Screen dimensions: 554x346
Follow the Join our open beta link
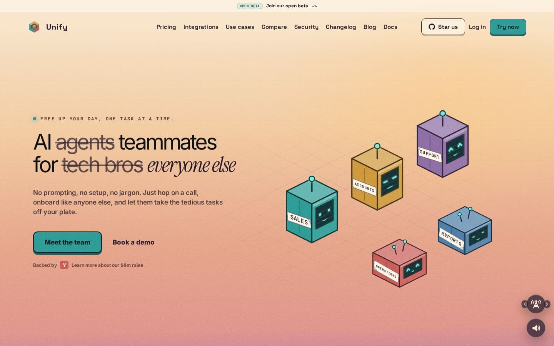coord(292,6)
